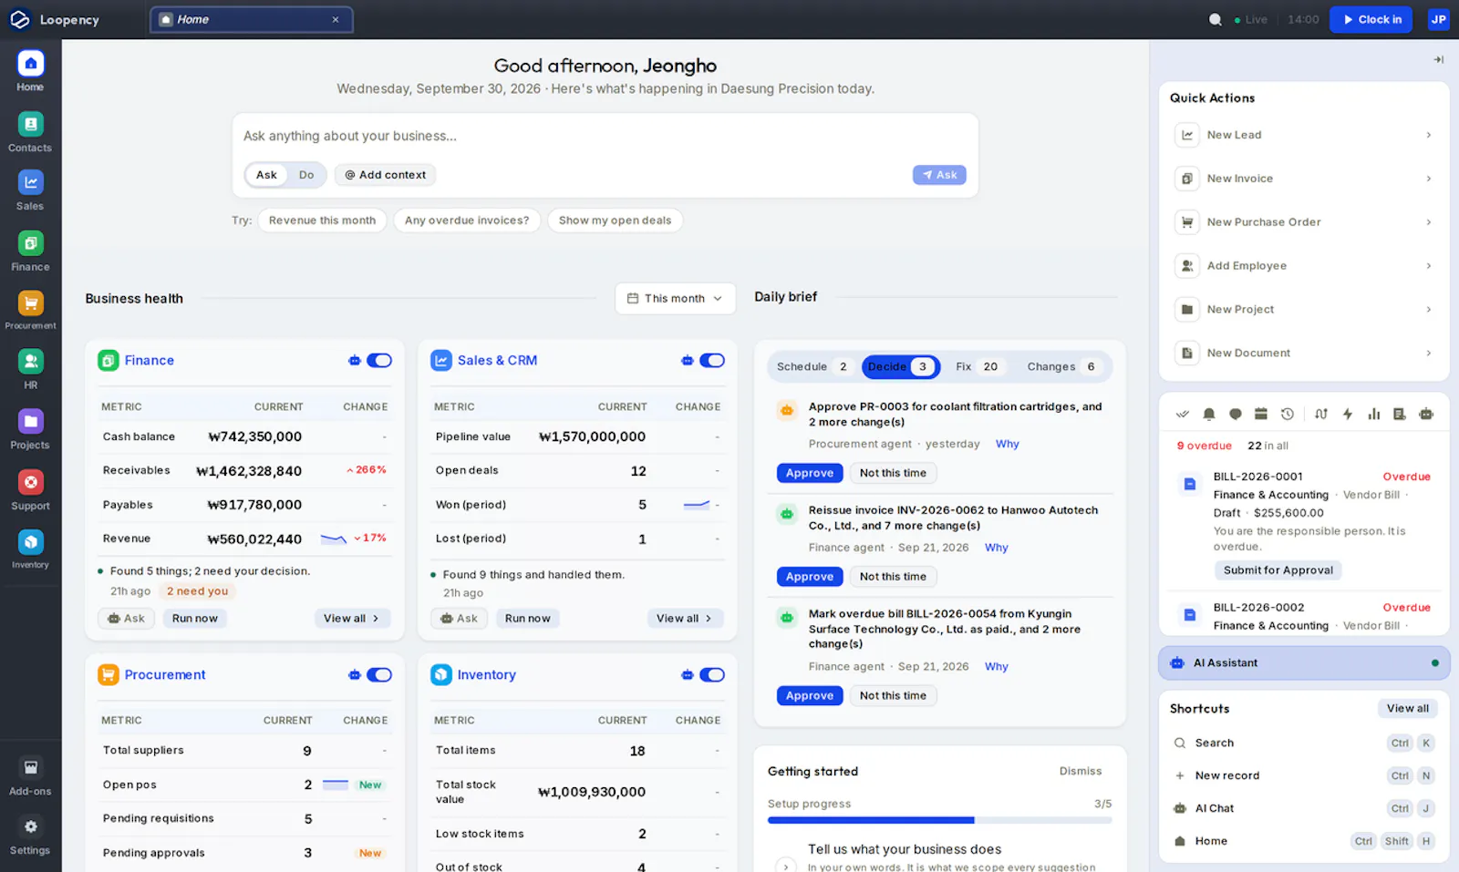Click the notifications bell icon
This screenshot has height=872, width=1459.
pyautogui.click(x=1209, y=414)
